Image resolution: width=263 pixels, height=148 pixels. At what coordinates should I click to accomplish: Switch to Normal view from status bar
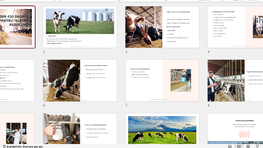(x=230, y=146)
